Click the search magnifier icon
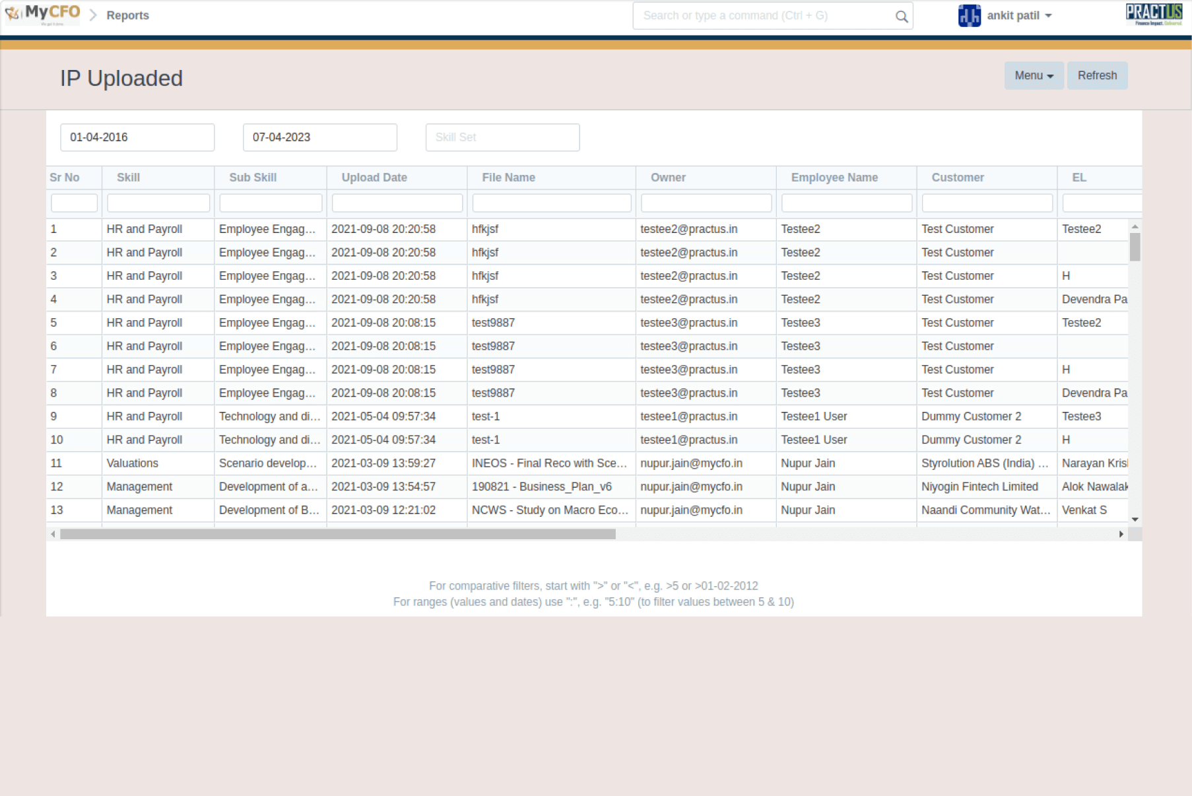The width and height of the screenshot is (1192, 796). click(901, 17)
